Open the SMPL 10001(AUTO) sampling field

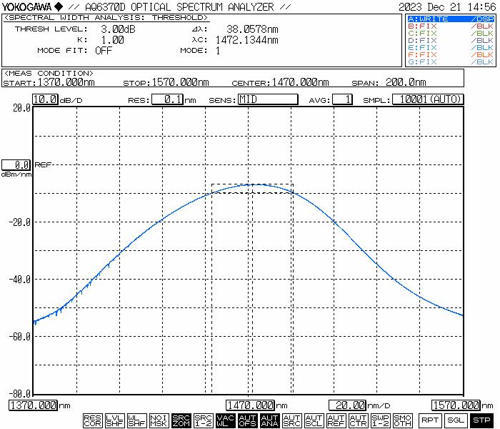(431, 99)
